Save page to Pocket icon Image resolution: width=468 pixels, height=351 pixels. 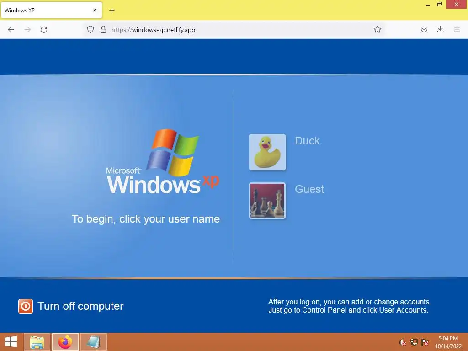[424, 29]
